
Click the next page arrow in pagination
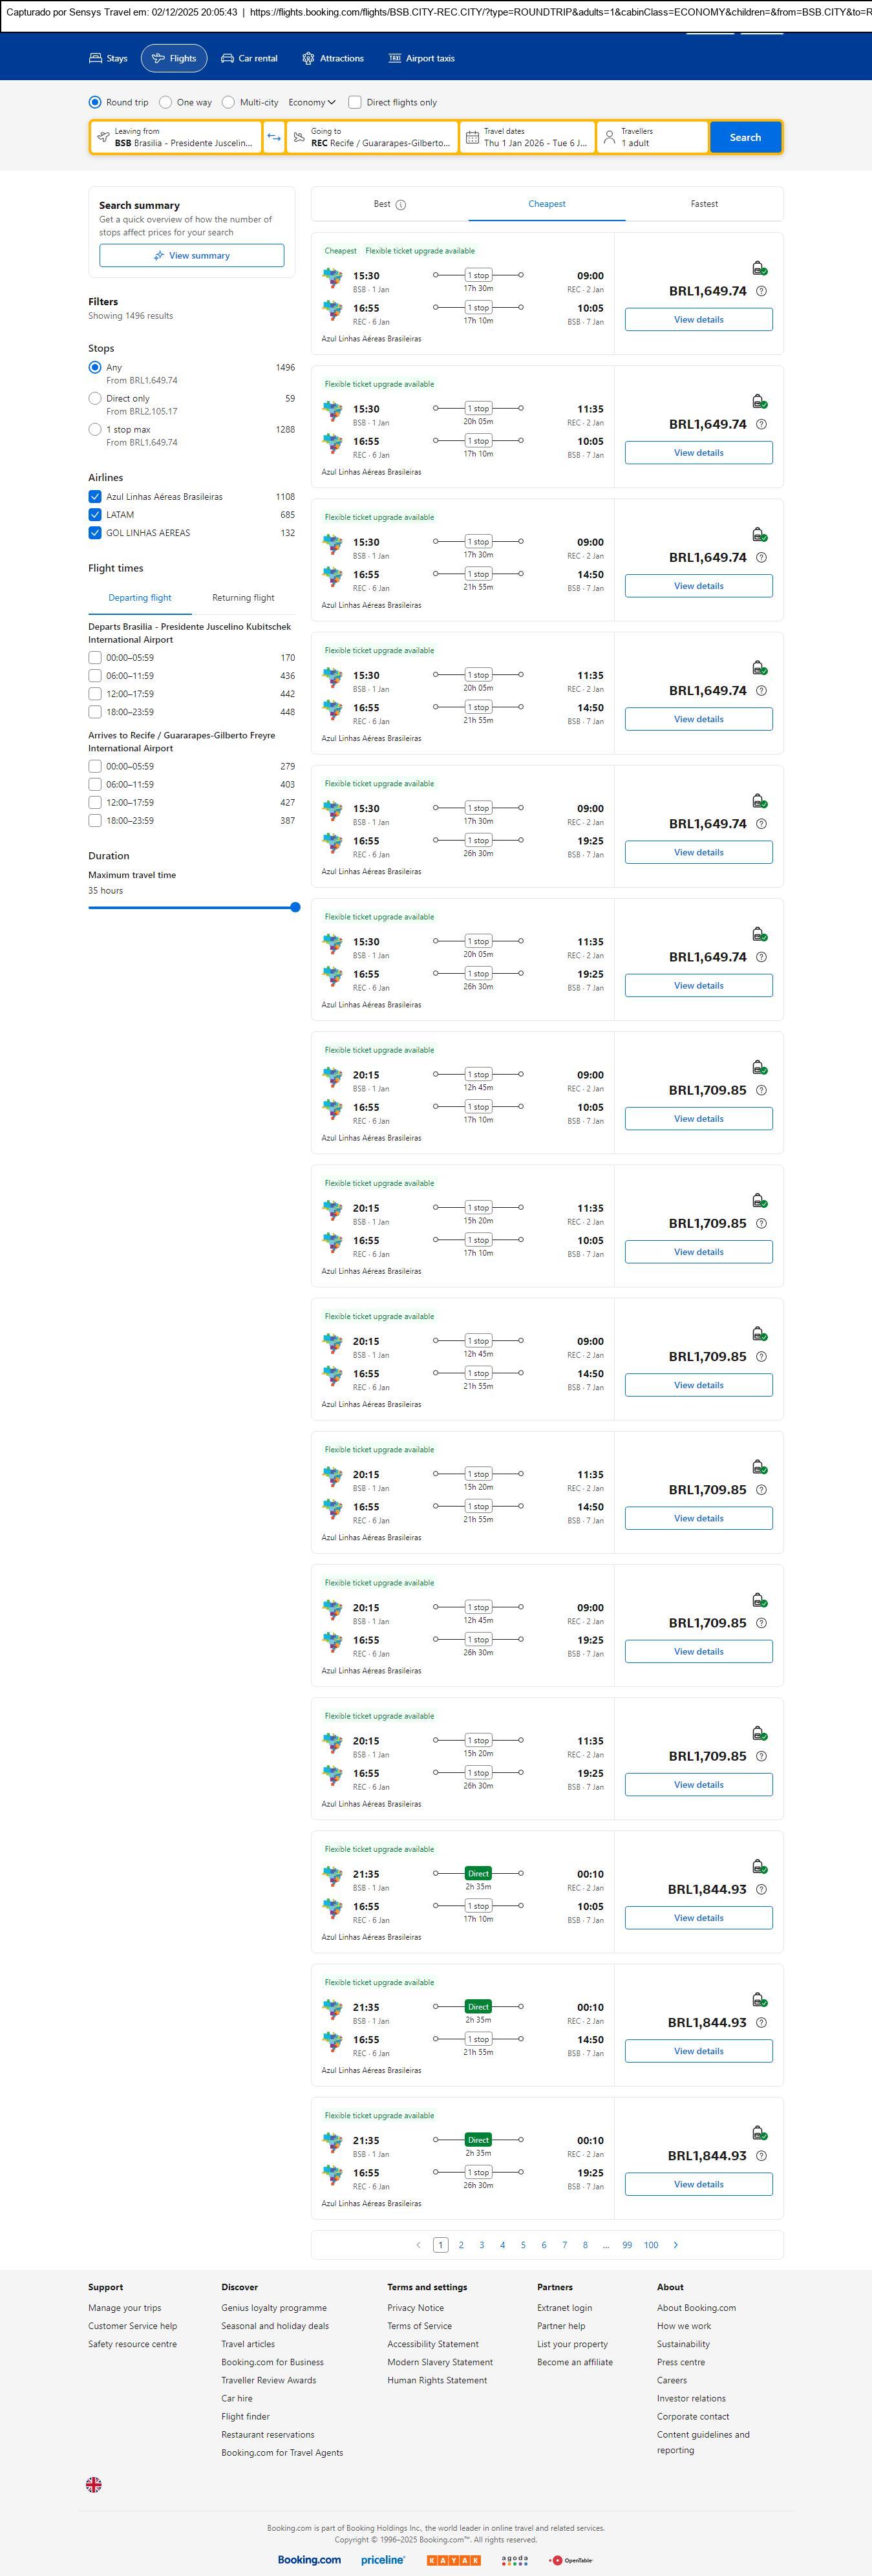[x=676, y=2245]
